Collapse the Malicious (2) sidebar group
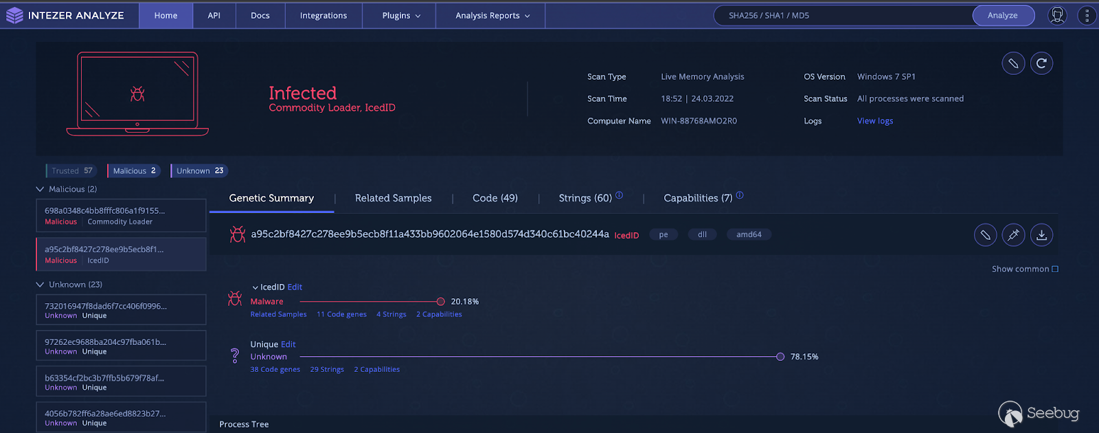 (x=40, y=189)
